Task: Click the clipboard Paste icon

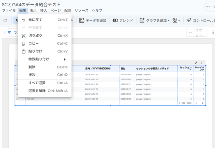Action: (23, 52)
